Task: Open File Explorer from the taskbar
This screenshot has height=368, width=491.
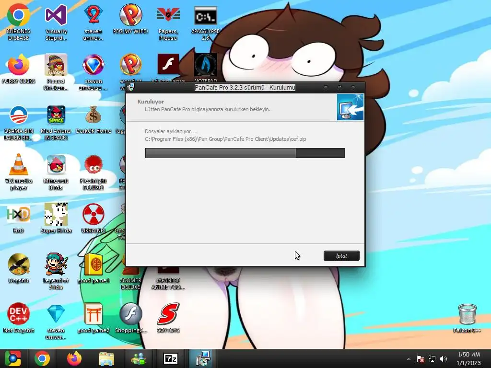Action: (x=106, y=358)
